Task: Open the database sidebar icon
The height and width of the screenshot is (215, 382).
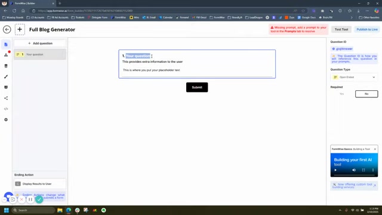Action: (6, 66)
